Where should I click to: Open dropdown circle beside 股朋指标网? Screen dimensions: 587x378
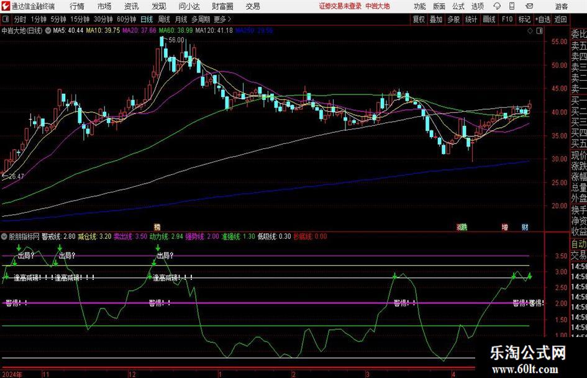[x=4, y=236]
